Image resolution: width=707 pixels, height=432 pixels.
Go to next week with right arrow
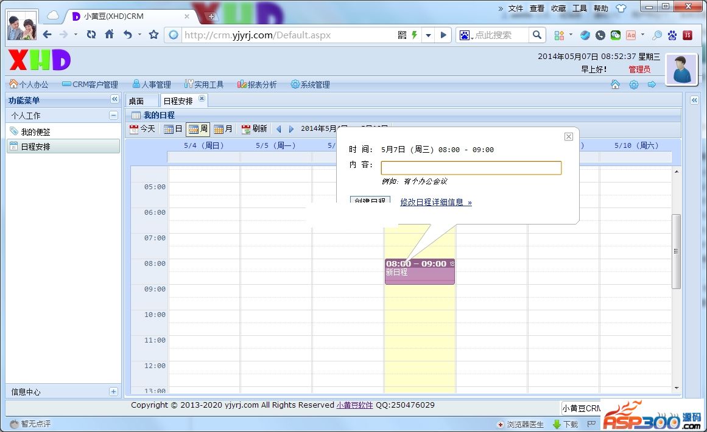[x=291, y=129]
